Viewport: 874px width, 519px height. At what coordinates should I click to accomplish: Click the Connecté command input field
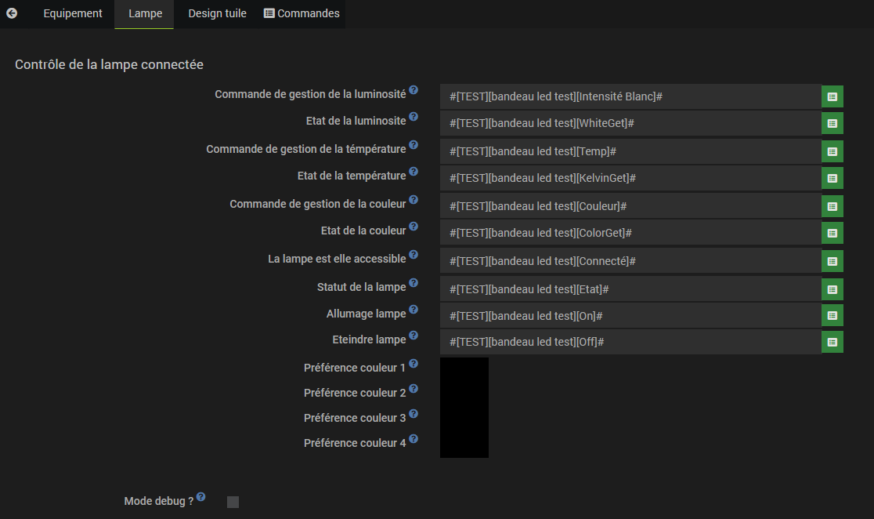click(630, 261)
